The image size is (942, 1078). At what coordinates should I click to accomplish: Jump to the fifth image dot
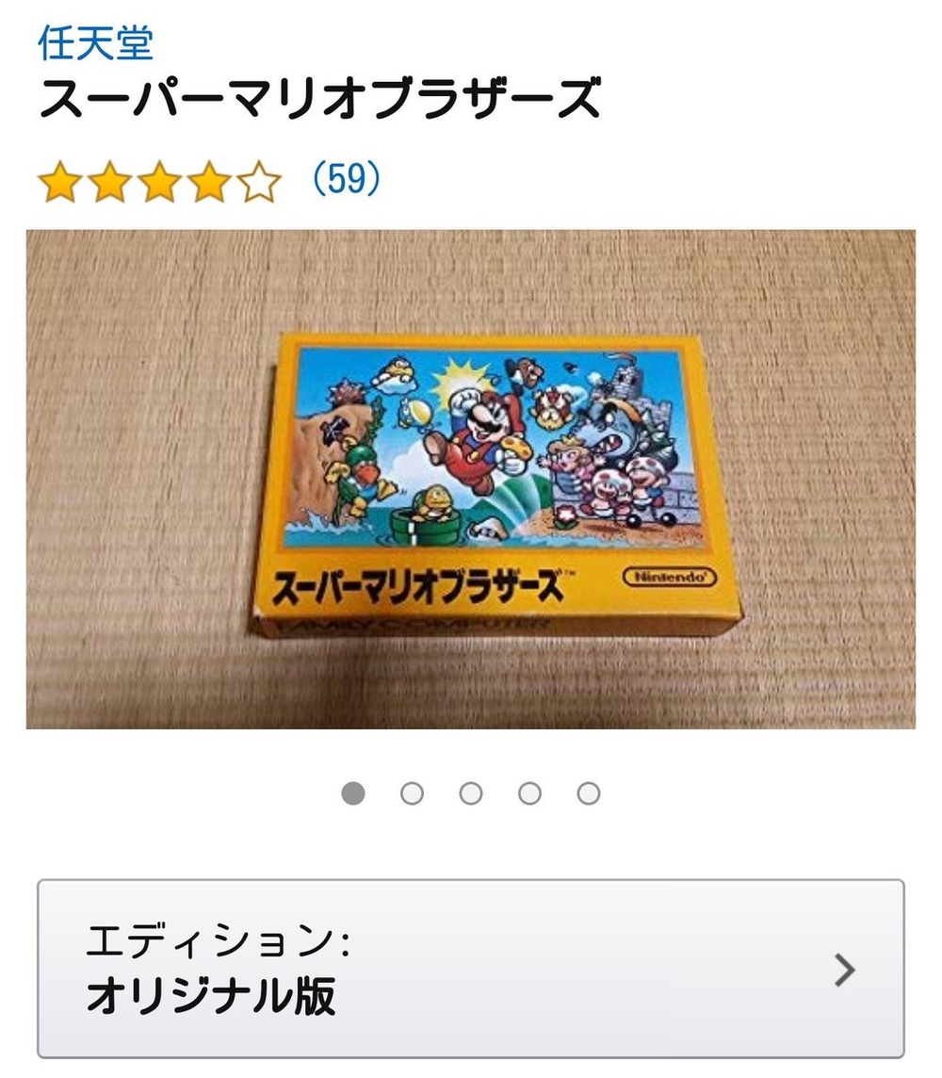coord(589,792)
